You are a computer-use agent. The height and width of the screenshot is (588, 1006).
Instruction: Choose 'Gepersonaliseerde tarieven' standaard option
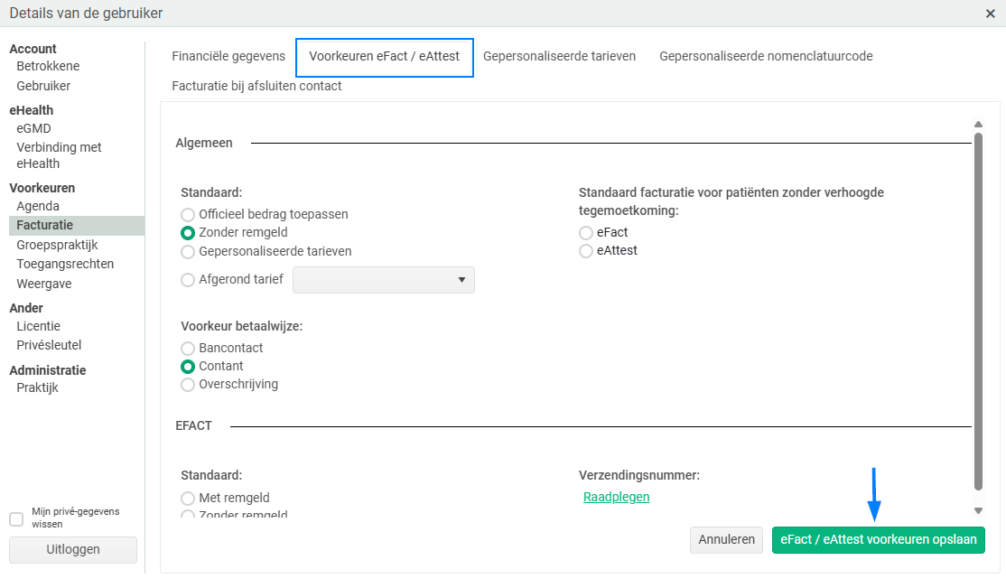coord(188,251)
